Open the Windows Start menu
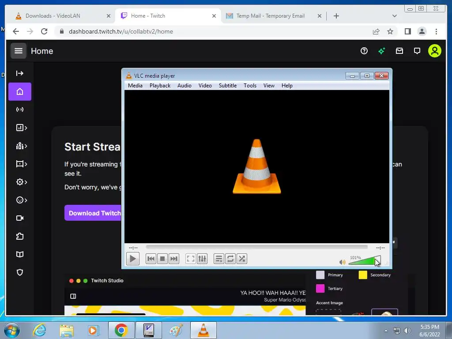 click(12, 330)
